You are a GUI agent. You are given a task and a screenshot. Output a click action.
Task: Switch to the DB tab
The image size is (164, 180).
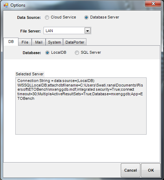[11, 42]
